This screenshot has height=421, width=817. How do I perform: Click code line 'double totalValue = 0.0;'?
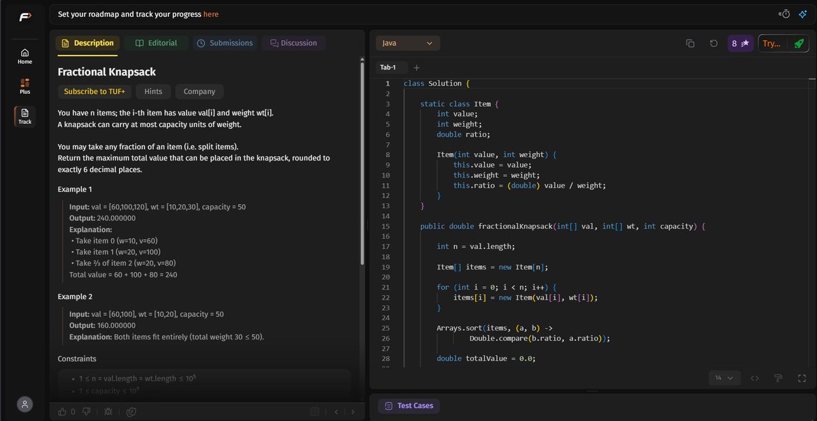click(x=486, y=358)
